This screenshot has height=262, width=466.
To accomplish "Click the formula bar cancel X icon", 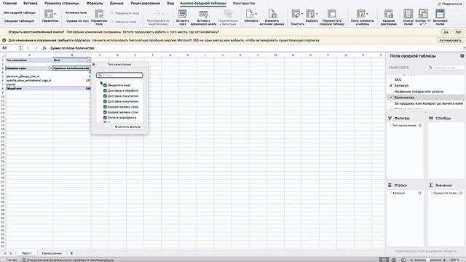I will [x=28, y=48].
